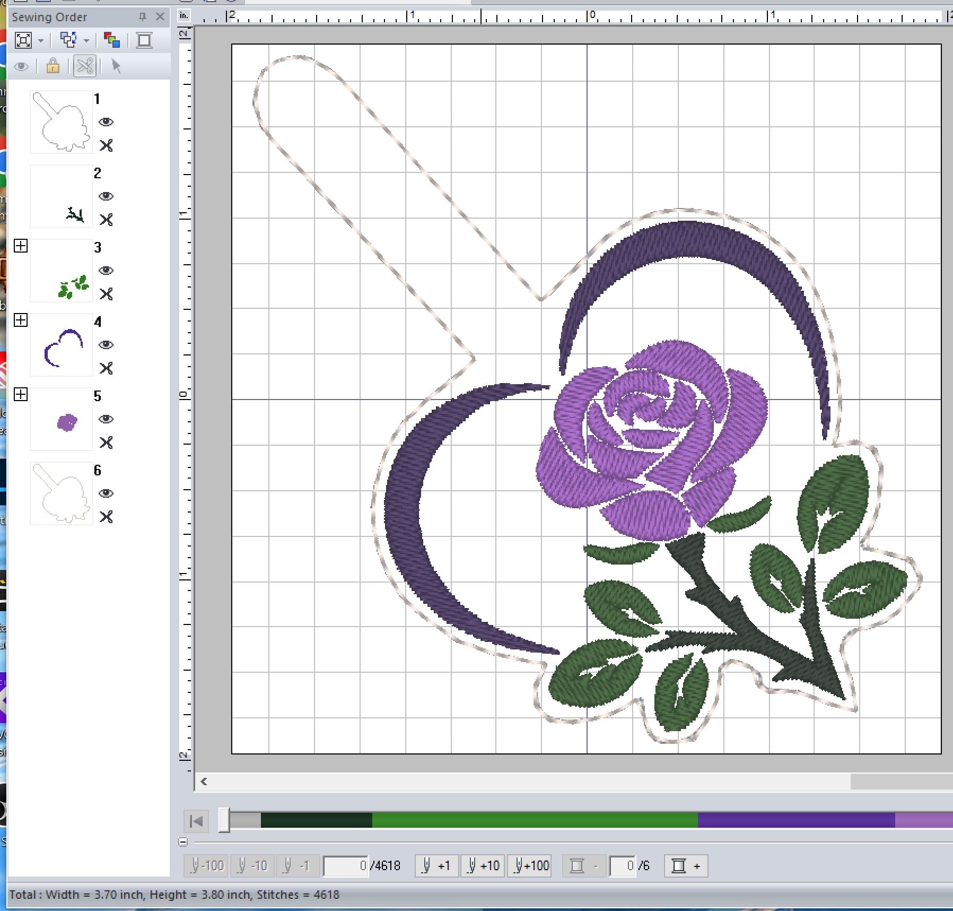Click the overlapping squares sewing order icon
The height and width of the screenshot is (911, 953).
point(68,40)
